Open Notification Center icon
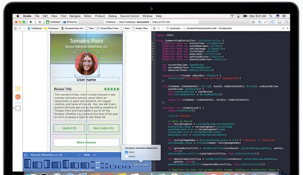303x175 pixels. point(284,16)
